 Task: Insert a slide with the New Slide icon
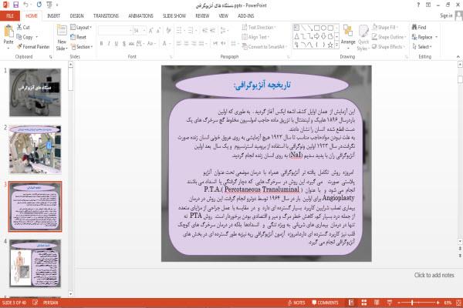[x=62, y=30]
